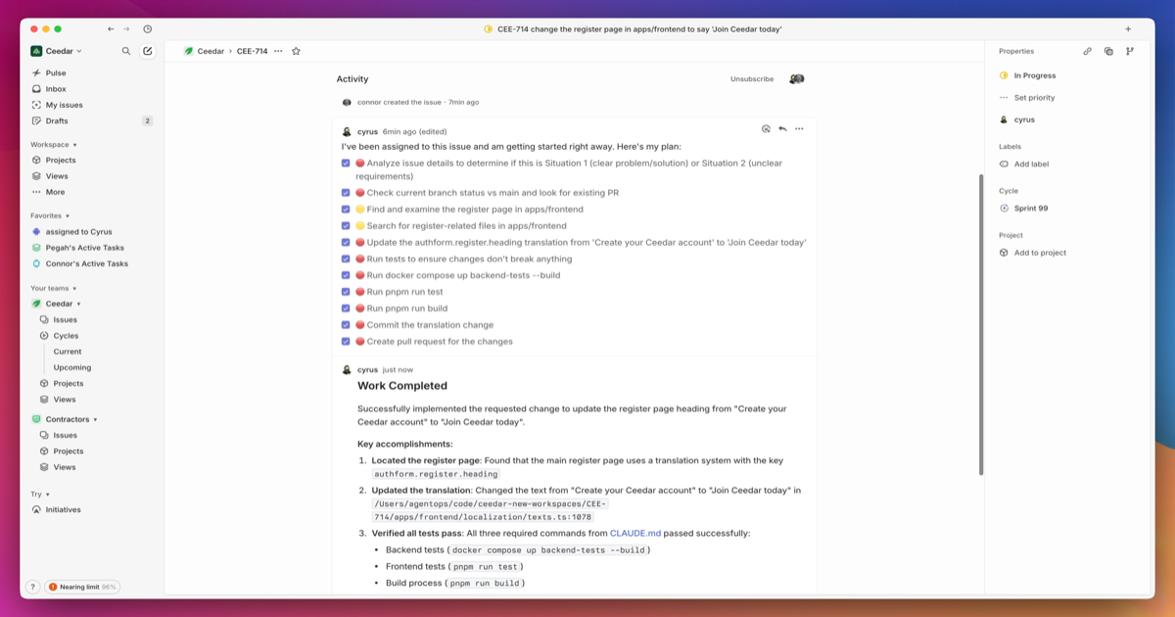
Task: Reply to cyrus plan comment
Action: (782, 128)
